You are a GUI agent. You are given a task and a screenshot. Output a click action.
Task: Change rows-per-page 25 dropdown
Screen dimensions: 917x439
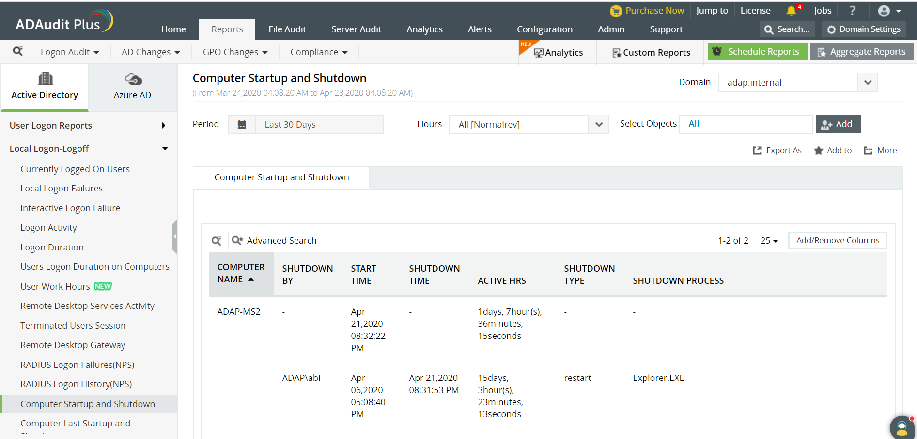tap(769, 241)
